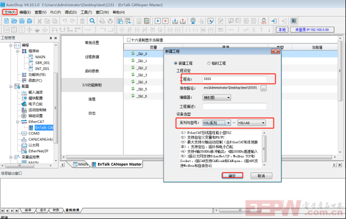Viewport: 346px width, 219px height.
Task: Click the Find magnifier icon
Action: coord(92,21)
